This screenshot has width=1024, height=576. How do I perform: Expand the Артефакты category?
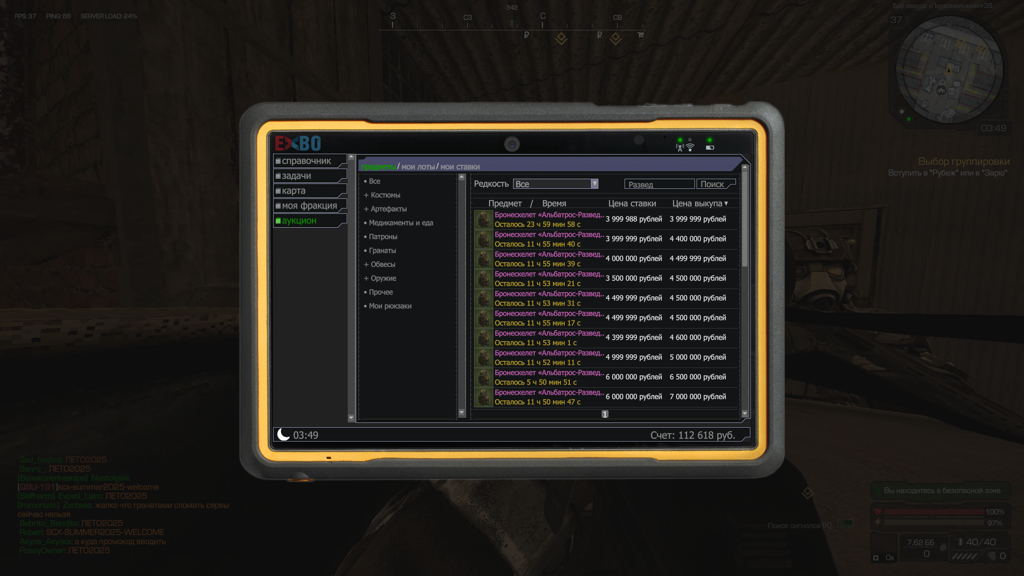coord(388,209)
